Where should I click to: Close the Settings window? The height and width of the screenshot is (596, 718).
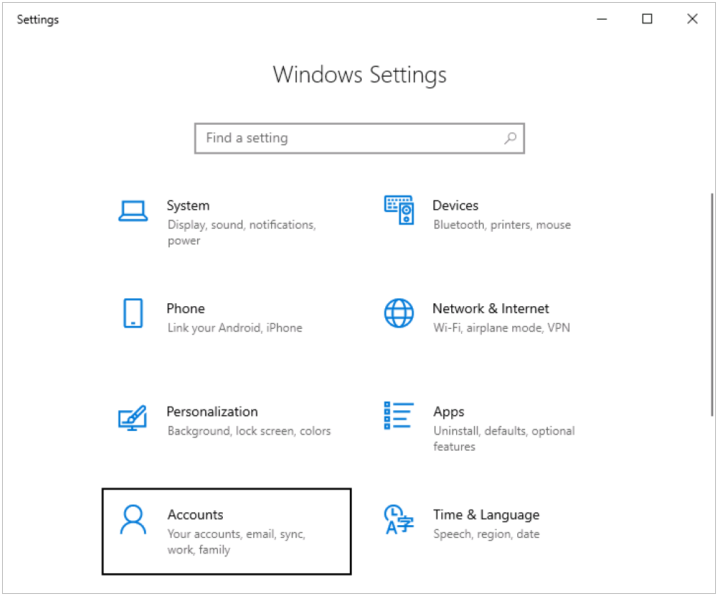(x=692, y=18)
